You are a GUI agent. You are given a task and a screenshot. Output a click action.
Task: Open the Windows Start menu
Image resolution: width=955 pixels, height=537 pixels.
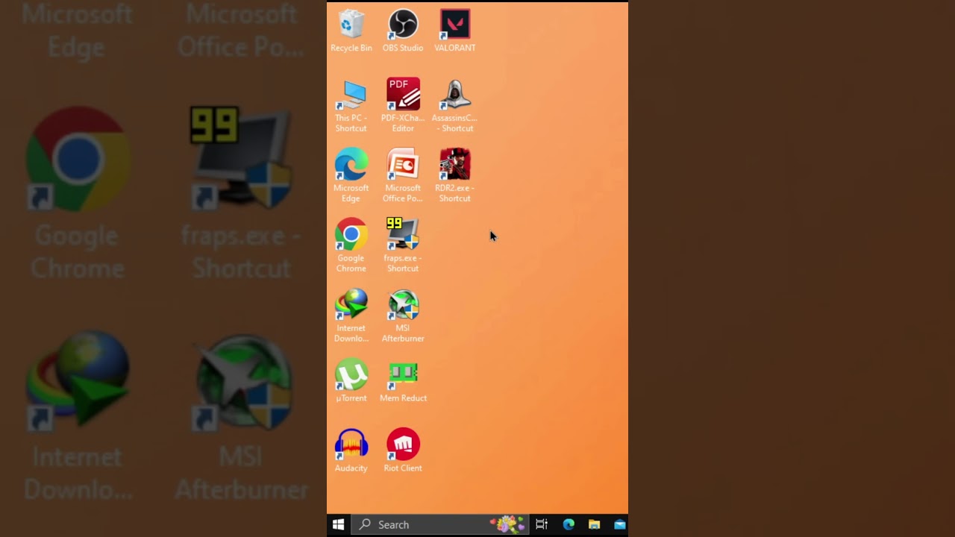pos(338,525)
